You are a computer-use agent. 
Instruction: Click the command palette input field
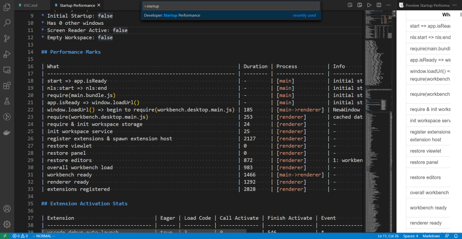(x=231, y=6)
